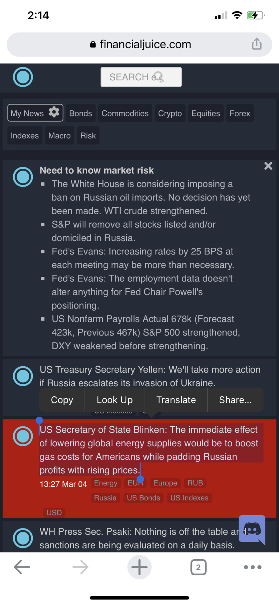Choose Copy from the selection menu
This screenshot has width=279, height=605.
62,400
